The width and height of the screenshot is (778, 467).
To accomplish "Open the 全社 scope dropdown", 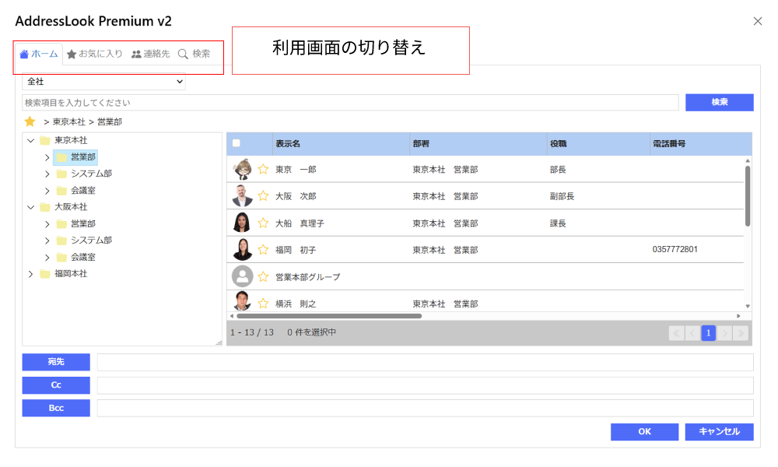I will click(x=104, y=81).
